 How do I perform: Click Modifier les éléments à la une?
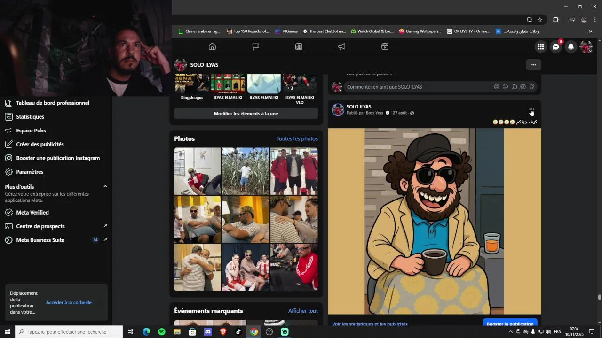246,114
